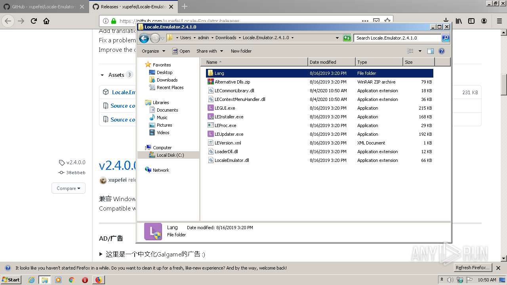
Task: Open Videos library in sidebar
Action: pos(163,133)
